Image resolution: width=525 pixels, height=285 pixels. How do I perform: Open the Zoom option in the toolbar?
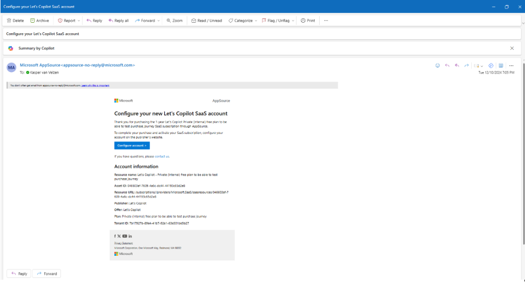[x=175, y=21]
